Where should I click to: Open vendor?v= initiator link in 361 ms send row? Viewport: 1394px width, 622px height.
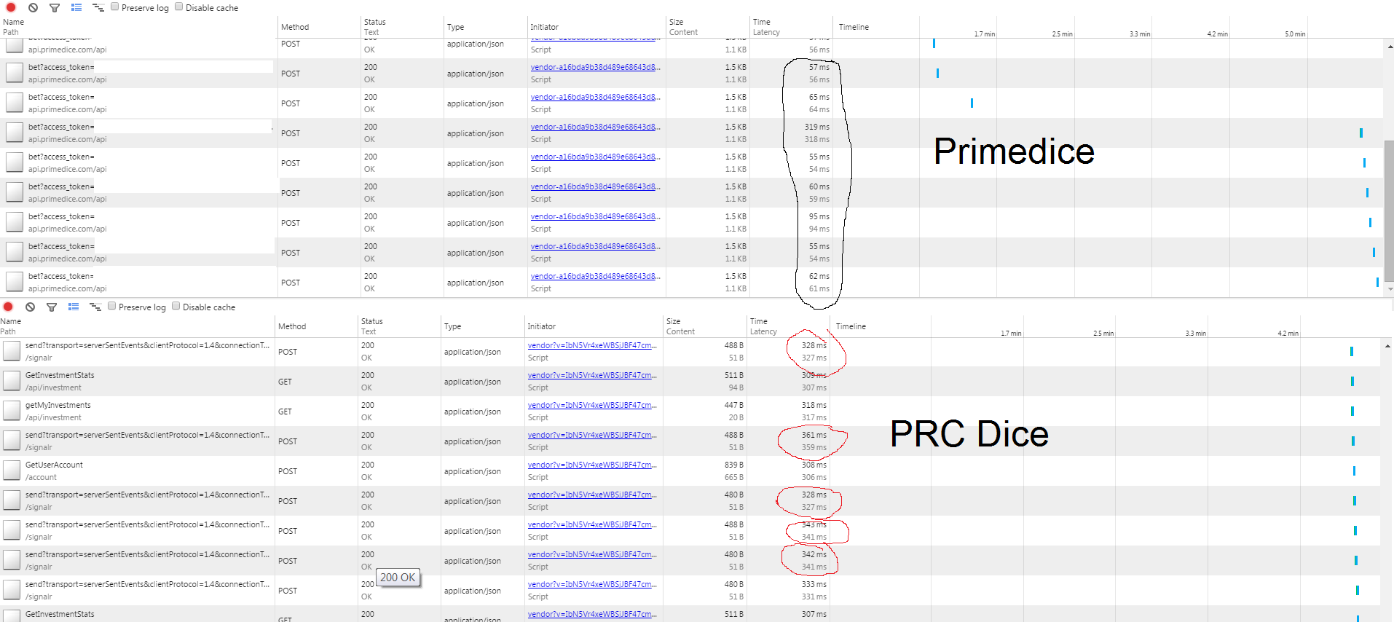[x=593, y=435]
